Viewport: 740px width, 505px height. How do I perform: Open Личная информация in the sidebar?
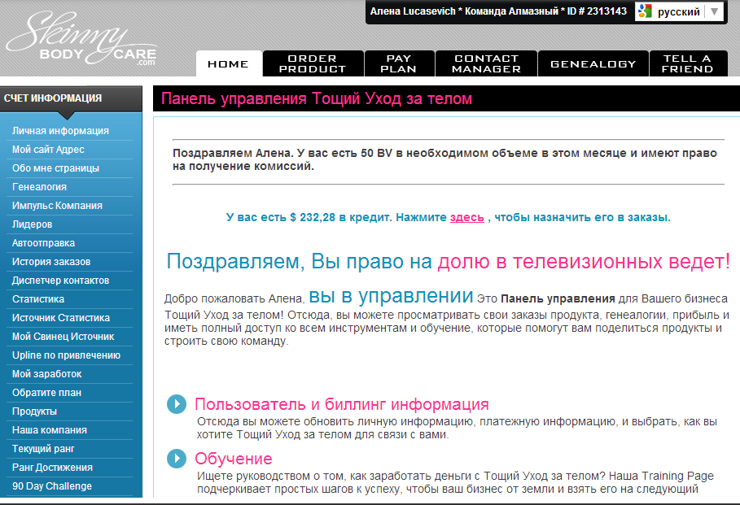(x=60, y=131)
